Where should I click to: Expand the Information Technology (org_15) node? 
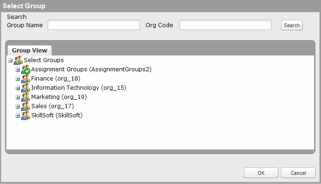tap(17, 88)
